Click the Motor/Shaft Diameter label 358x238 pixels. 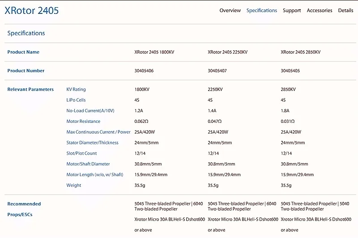(88, 164)
